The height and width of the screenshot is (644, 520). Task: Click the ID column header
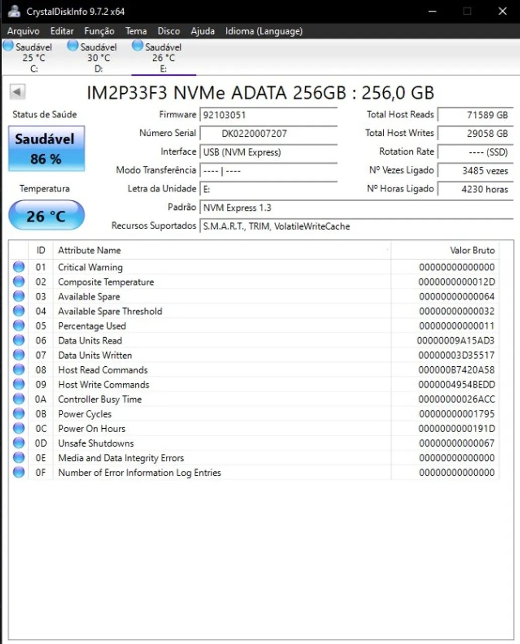pos(41,250)
